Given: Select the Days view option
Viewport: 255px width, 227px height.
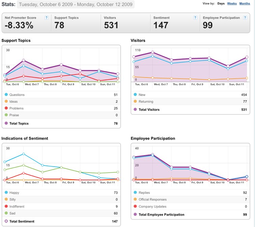Looking at the screenshot, I should coord(221,3).
